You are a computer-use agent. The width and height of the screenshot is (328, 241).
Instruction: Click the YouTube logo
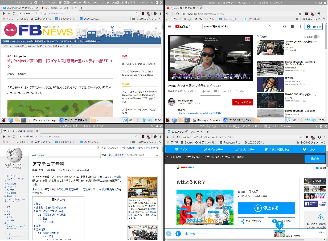[183, 27]
